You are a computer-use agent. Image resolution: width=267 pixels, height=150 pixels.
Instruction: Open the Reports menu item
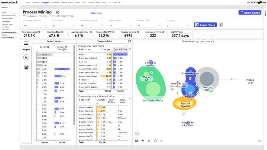[91, 2]
